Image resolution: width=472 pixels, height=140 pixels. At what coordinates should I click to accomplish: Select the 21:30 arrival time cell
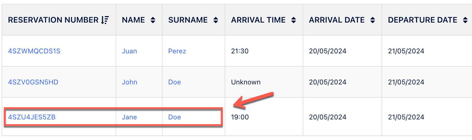[240, 51]
